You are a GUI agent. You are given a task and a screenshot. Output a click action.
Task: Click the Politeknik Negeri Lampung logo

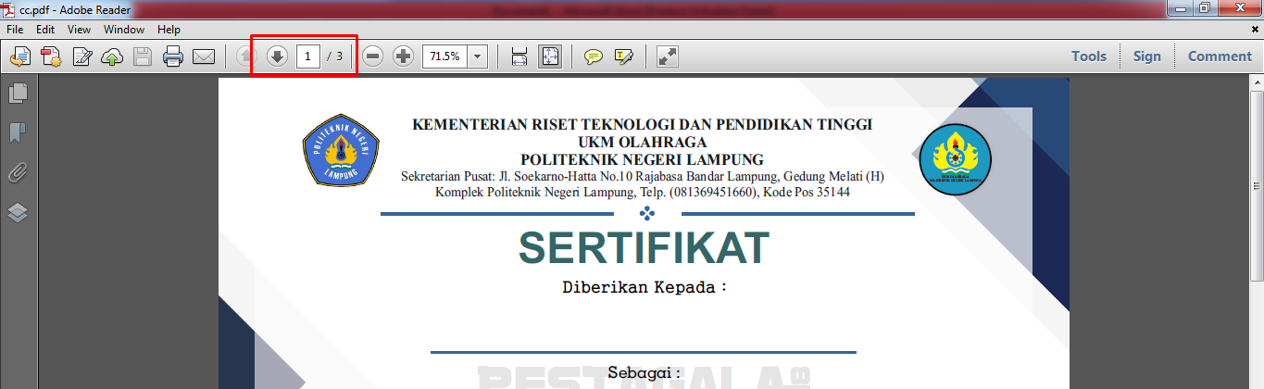click(x=341, y=151)
